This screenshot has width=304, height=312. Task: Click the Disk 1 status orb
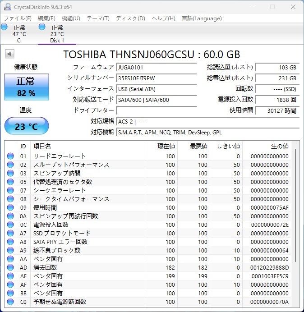[42, 28]
